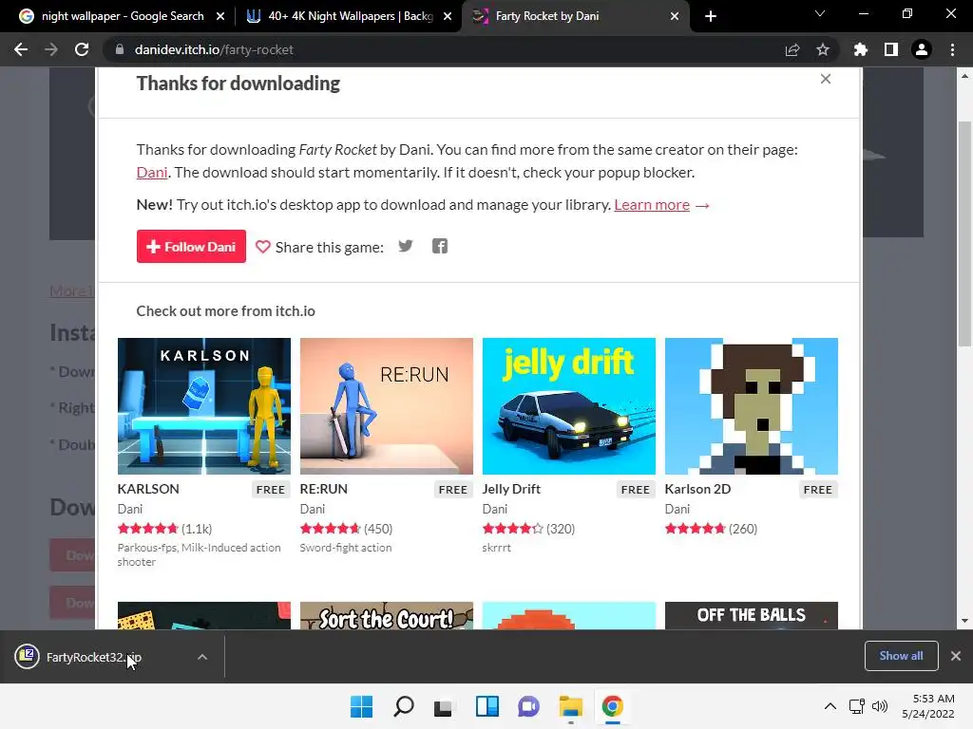Launch Teams Chat from the taskbar
Screen dimensions: 973x729
(x=528, y=706)
